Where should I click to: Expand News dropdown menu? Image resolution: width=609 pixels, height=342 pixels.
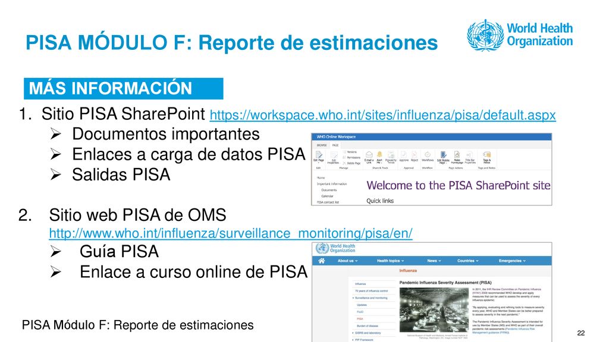(x=434, y=261)
